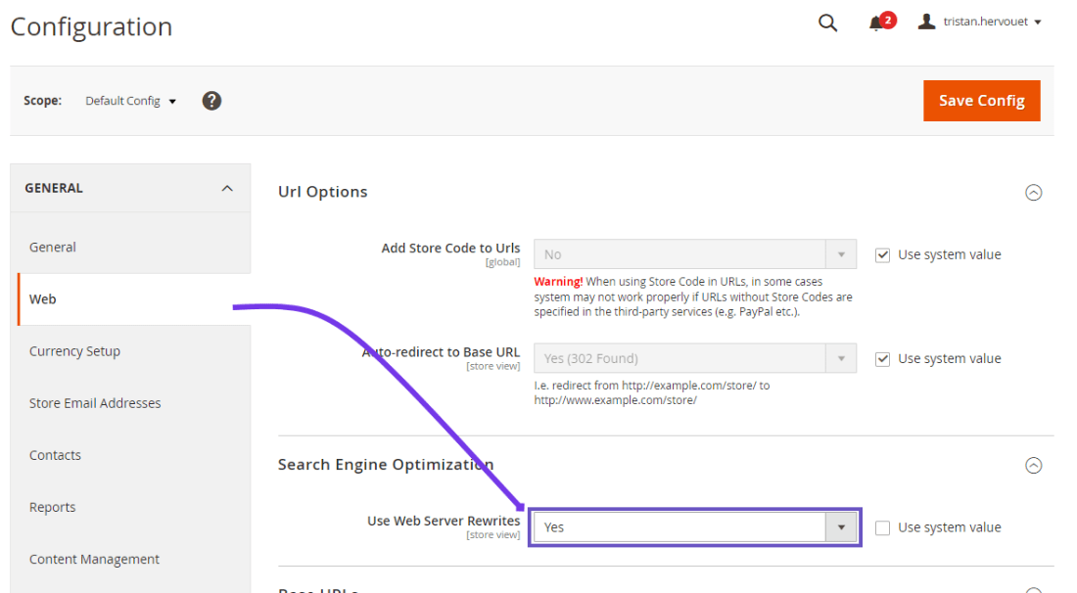Uncheck Use system value for Auto-redirect

(882, 359)
